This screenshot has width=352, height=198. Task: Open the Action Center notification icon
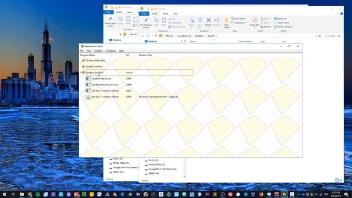pyautogui.click(x=346, y=194)
